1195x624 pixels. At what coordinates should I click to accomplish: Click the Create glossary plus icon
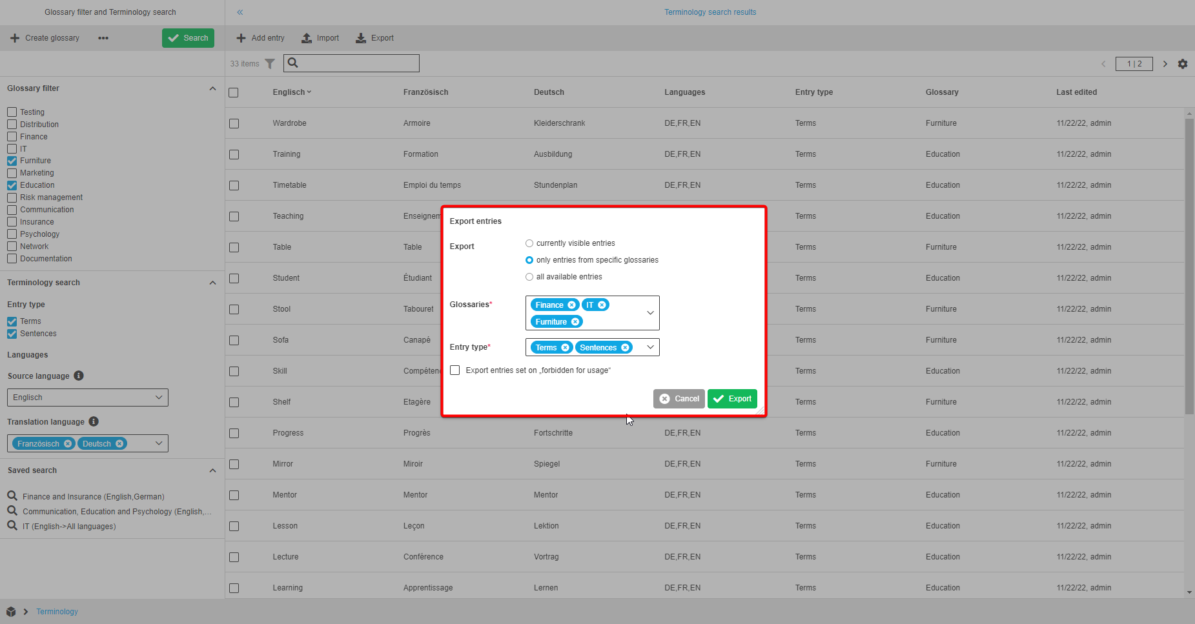[15, 38]
